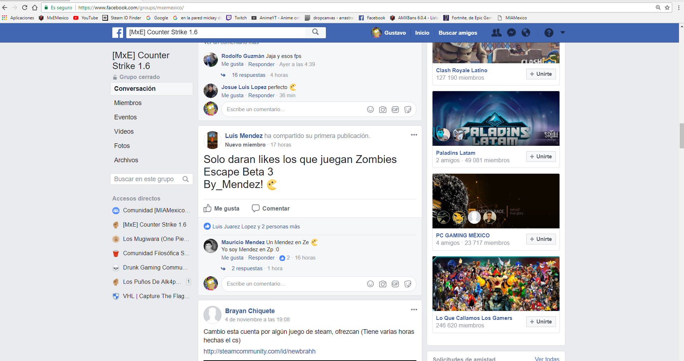Join PC GAMING MÉXICO with Unirte
The height and width of the screenshot is (361, 684).
[x=541, y=239]
